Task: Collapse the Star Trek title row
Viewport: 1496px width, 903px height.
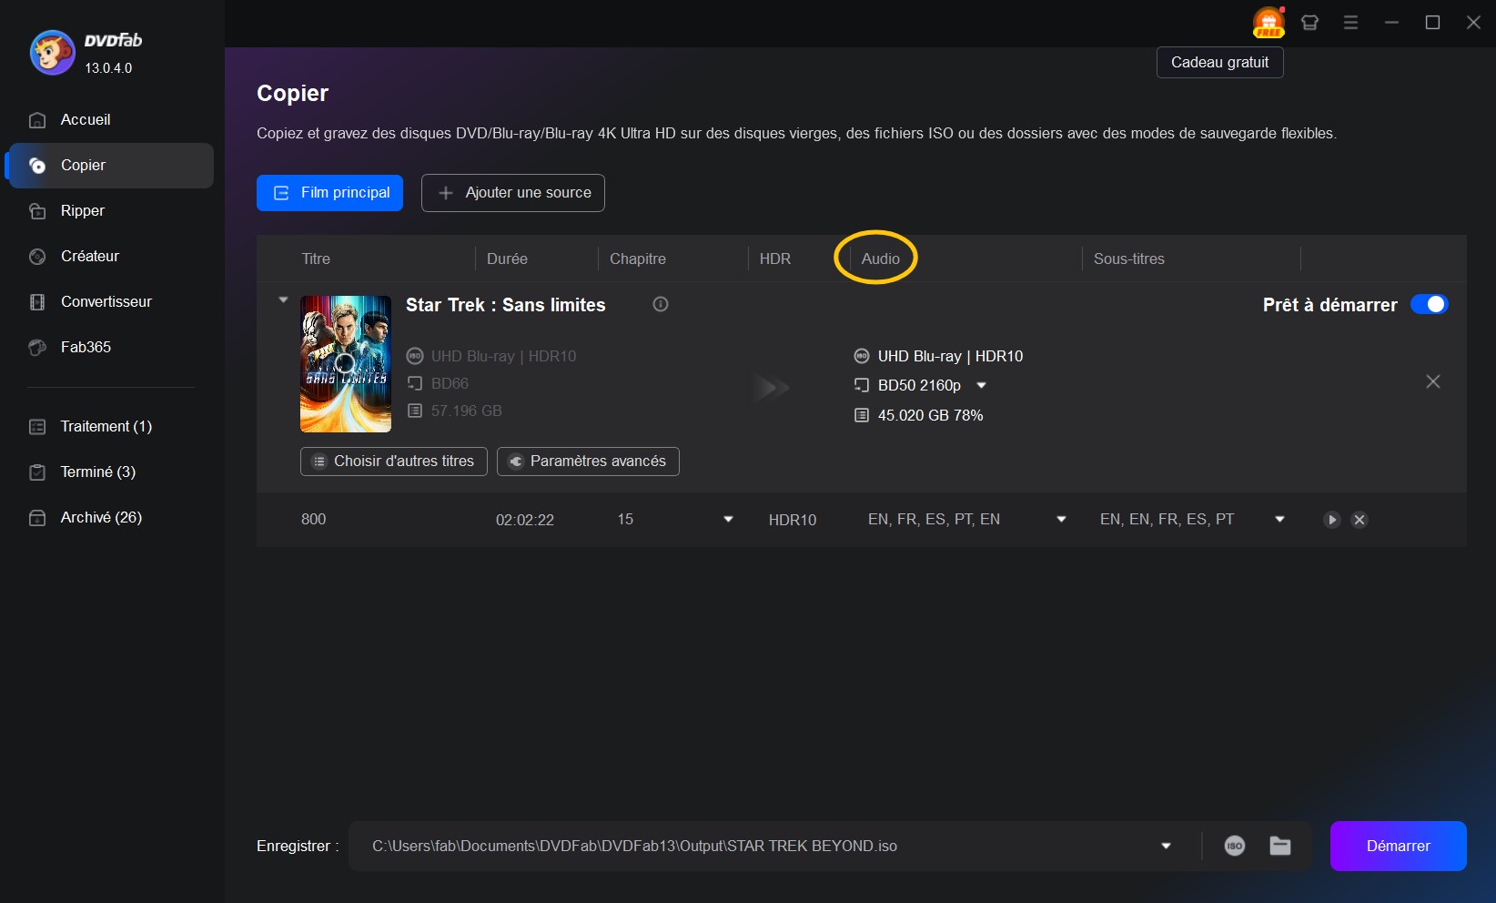Action: coord(283,299)
